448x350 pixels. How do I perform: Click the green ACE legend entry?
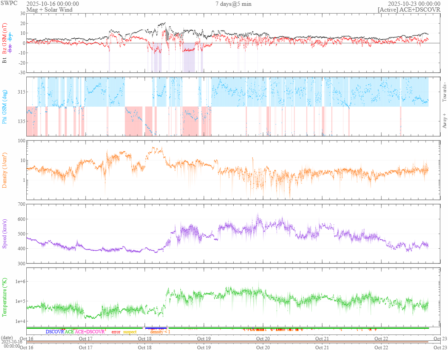(69, 332)
